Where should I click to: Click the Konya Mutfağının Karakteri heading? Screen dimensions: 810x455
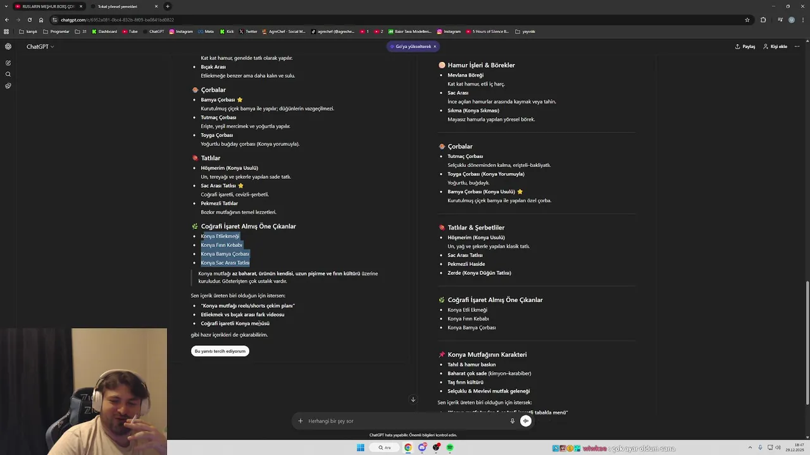tap(487, 355)
